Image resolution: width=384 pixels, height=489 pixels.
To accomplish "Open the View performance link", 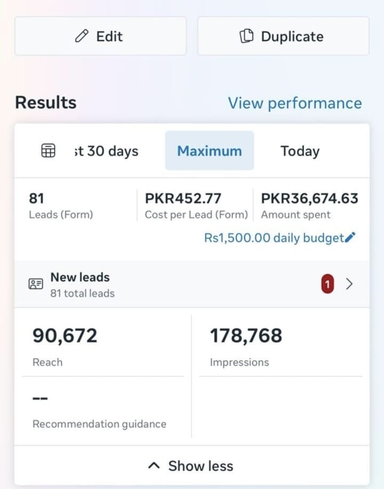I will click(x=294, y=103).
